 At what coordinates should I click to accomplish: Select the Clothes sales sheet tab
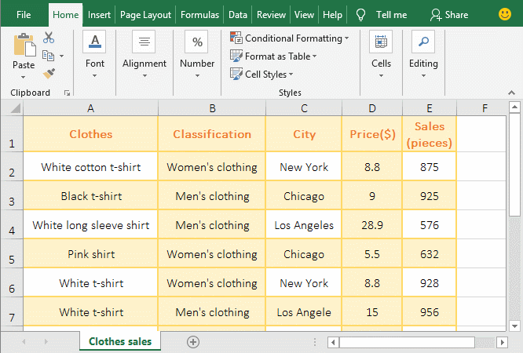point(120,341)
